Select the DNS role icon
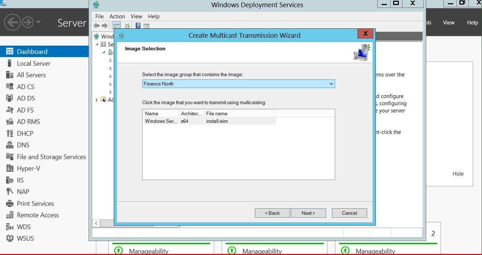 (10, 145)
